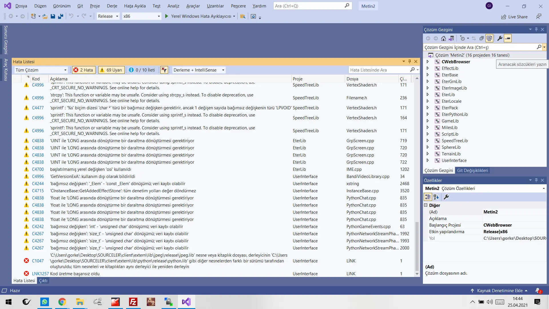This screenshot has width=549, height=309.
Task: Click Find in Files toolbar icon
Action: tap(242, 16)
